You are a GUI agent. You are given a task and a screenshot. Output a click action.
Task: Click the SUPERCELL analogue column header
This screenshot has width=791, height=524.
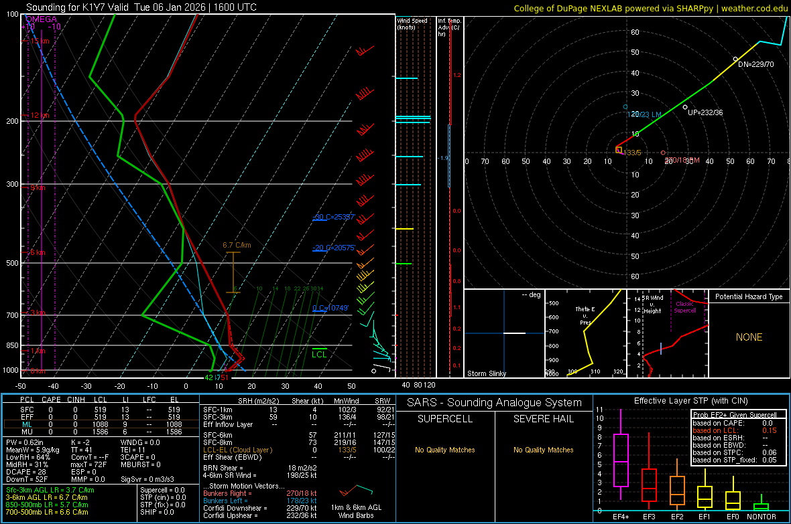point(445,419)
